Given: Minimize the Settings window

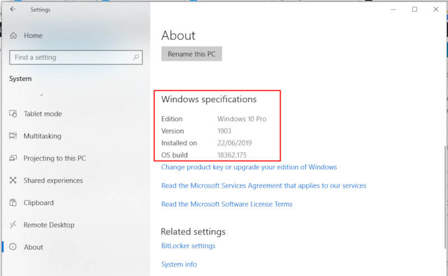Looking at the screenshot, I should 394,9.
